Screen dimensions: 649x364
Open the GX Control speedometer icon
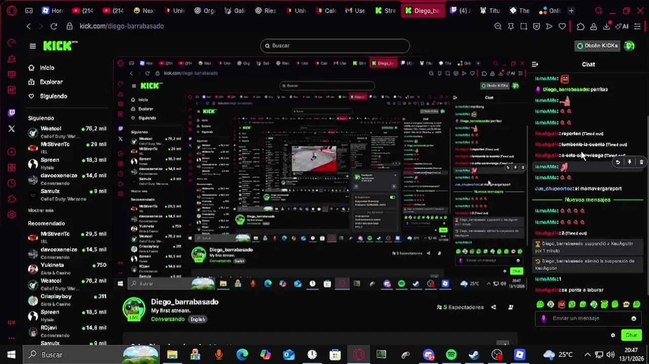(x=12, y=43)
